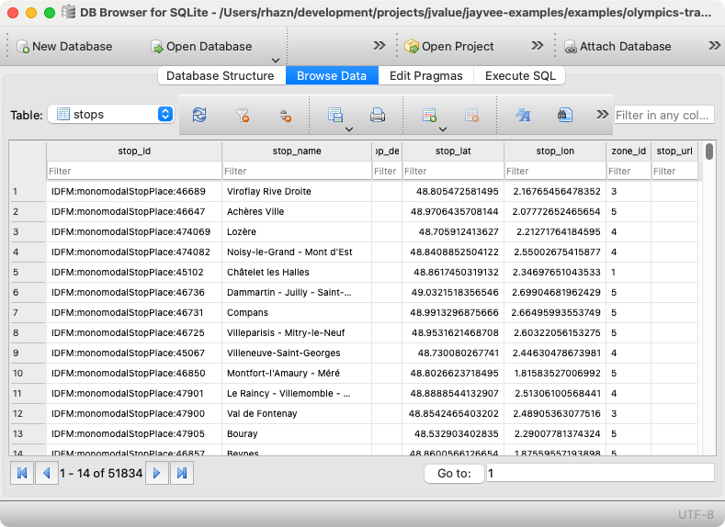
Task: Click the New Database button
Action: [64, 46]
